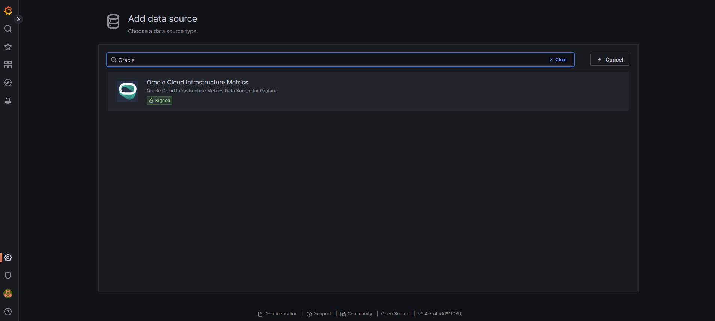Click the data source search field
This screenshot has height=321, width=715.
click(x=340, y=60)
